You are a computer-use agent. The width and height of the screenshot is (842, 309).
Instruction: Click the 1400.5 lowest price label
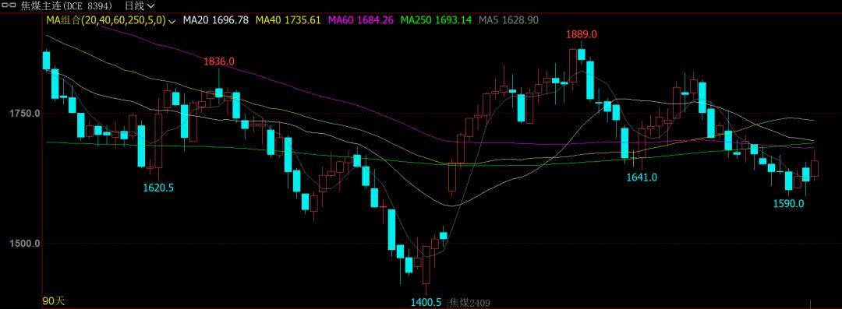[x=426, y=303]
